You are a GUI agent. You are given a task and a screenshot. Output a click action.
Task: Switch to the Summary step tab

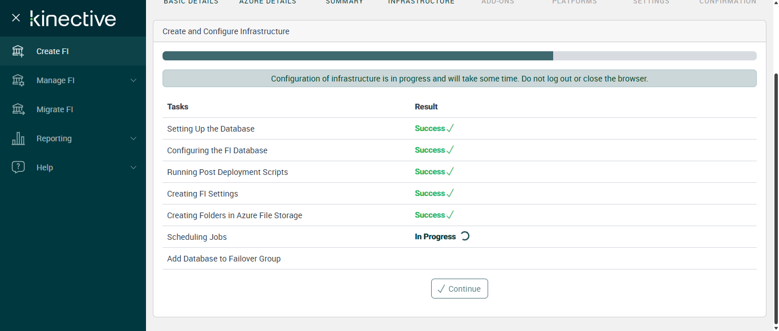click(x=344, y=2)
